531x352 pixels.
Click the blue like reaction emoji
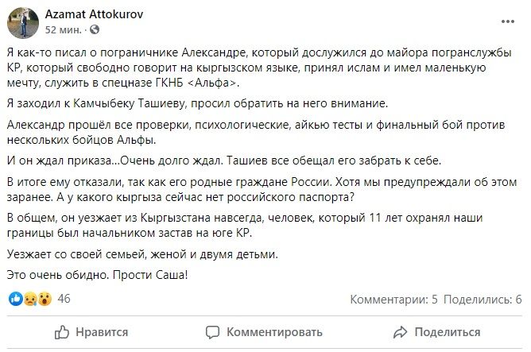pos(14,299)
